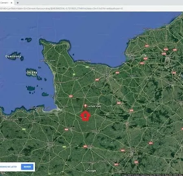
Task: Open a new browser tab
Action: 17,2
